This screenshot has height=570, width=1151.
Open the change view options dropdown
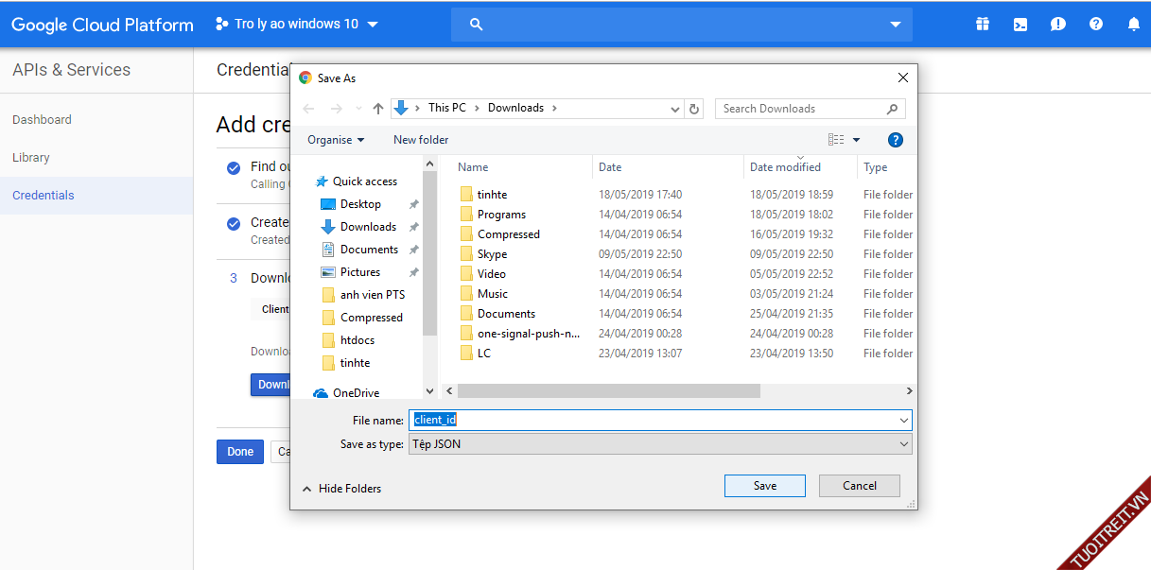pyautogui.click(x=856, y=140)
